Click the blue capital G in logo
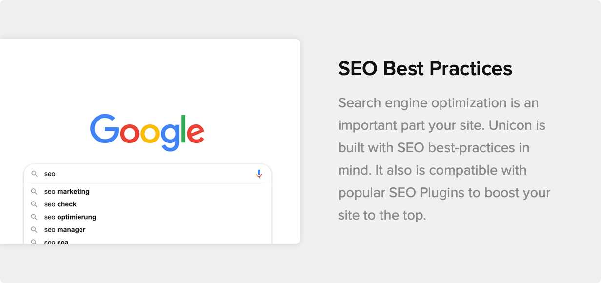 point(104,129)
